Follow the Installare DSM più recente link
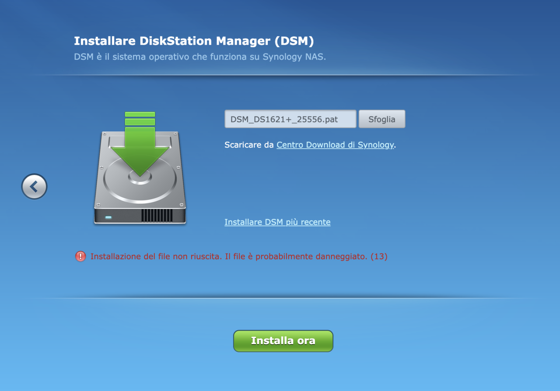Screen dimensions: 560x391 277,222
